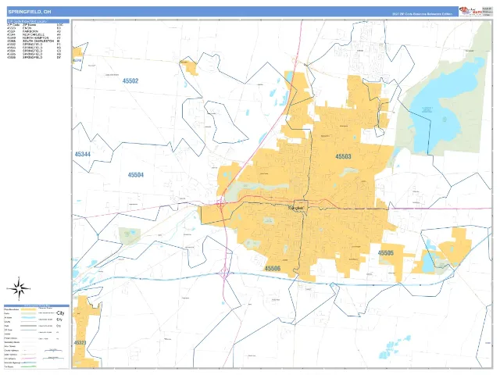Select the 45344 ZIP code label on the map

coord(83,155)
